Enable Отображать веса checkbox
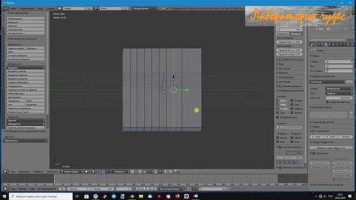356x200 pixels. pos(278,117)
